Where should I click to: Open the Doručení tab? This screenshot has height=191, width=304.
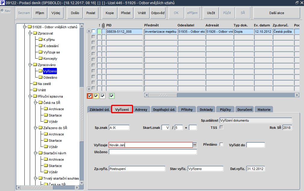pos(245,110)
